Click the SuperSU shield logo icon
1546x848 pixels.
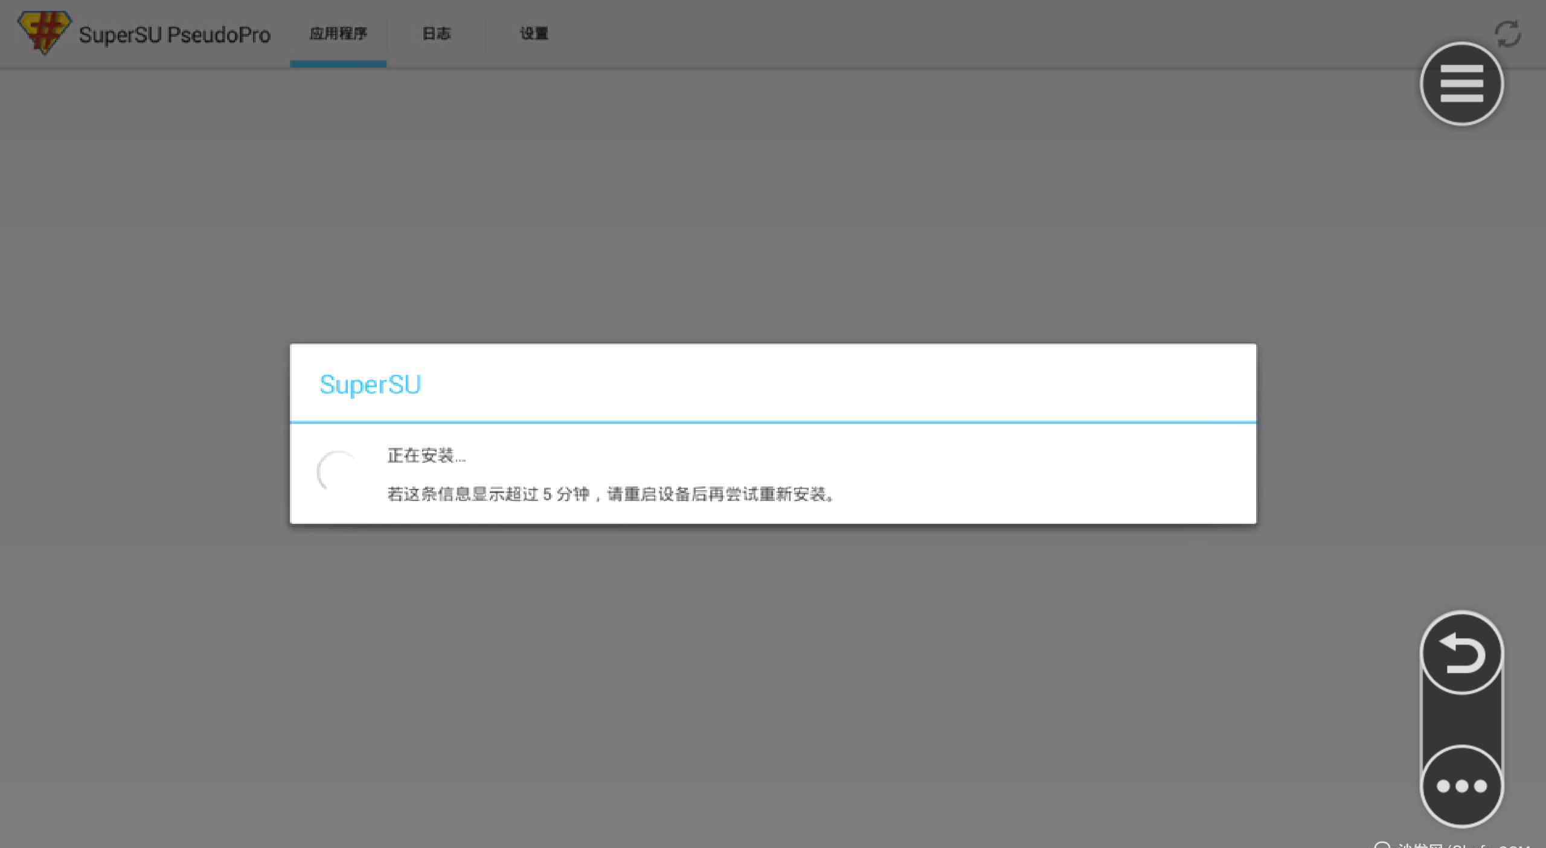[44, 33]
